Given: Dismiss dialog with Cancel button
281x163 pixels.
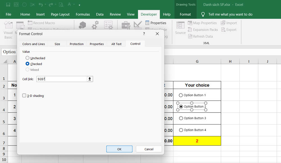Looking at the screenshot, I should click(x=149, y=149).
